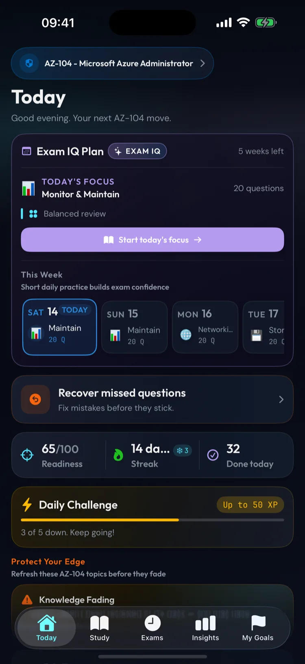Tap the Up to 50 XP badge

click(x=250, y=505)
